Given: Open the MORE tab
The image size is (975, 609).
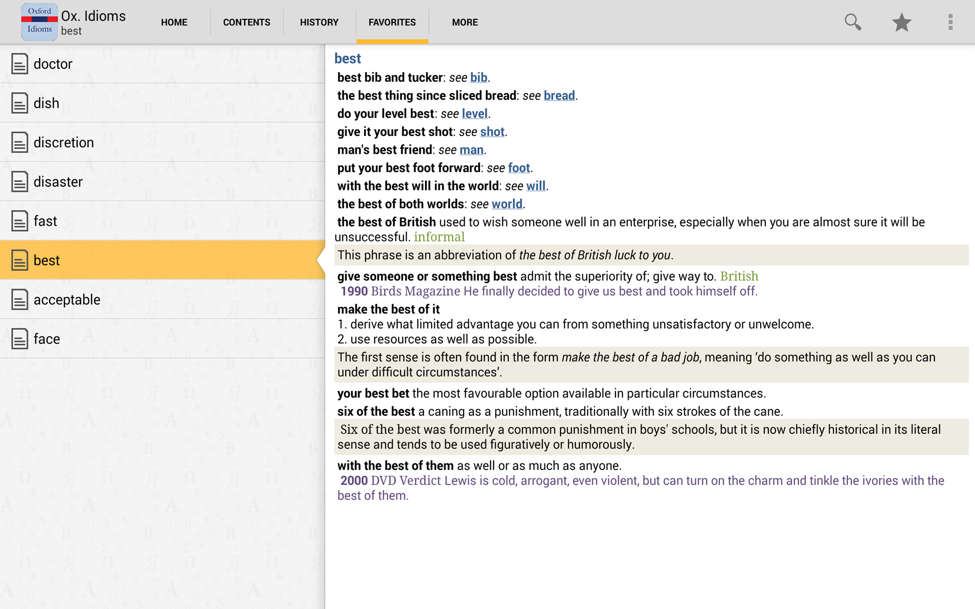Looking at the screenshot, I should (465, 22).
